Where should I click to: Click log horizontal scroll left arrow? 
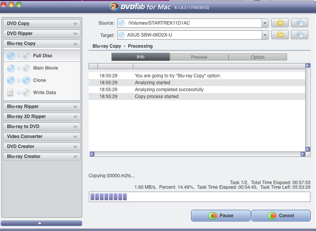(x=92, y=154)
